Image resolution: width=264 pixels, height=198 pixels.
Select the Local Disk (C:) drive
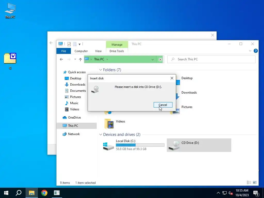tap(134, 145)
